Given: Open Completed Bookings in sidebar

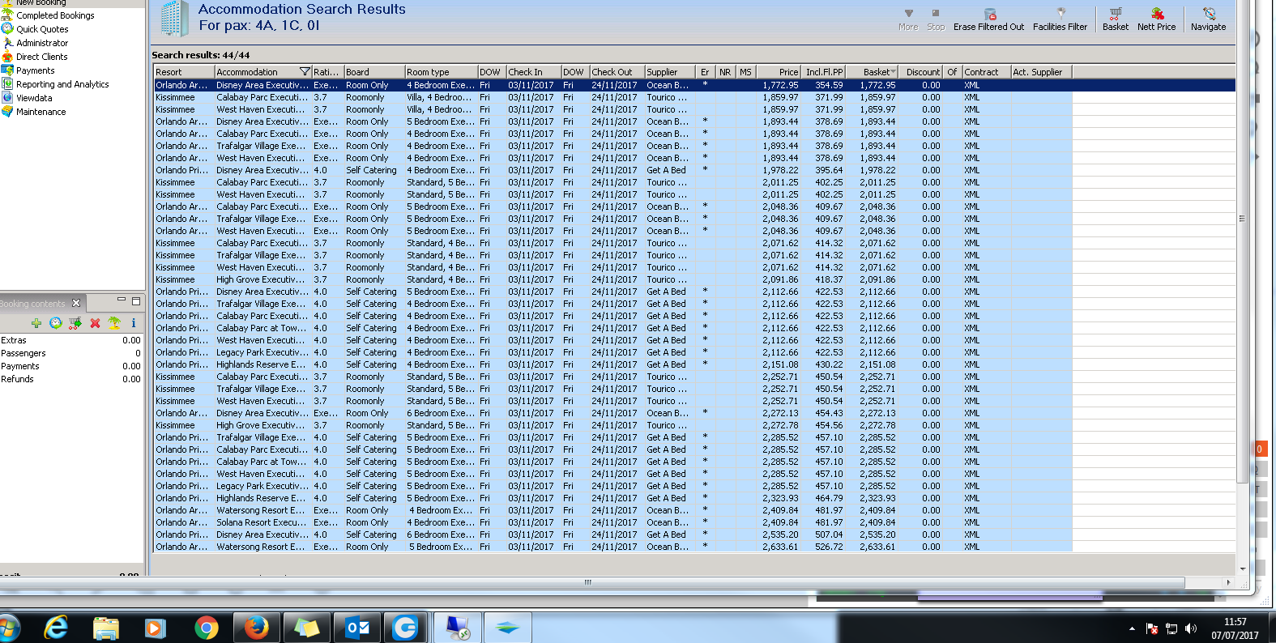Looking at the screenshot, I should [x=55, y=15].
